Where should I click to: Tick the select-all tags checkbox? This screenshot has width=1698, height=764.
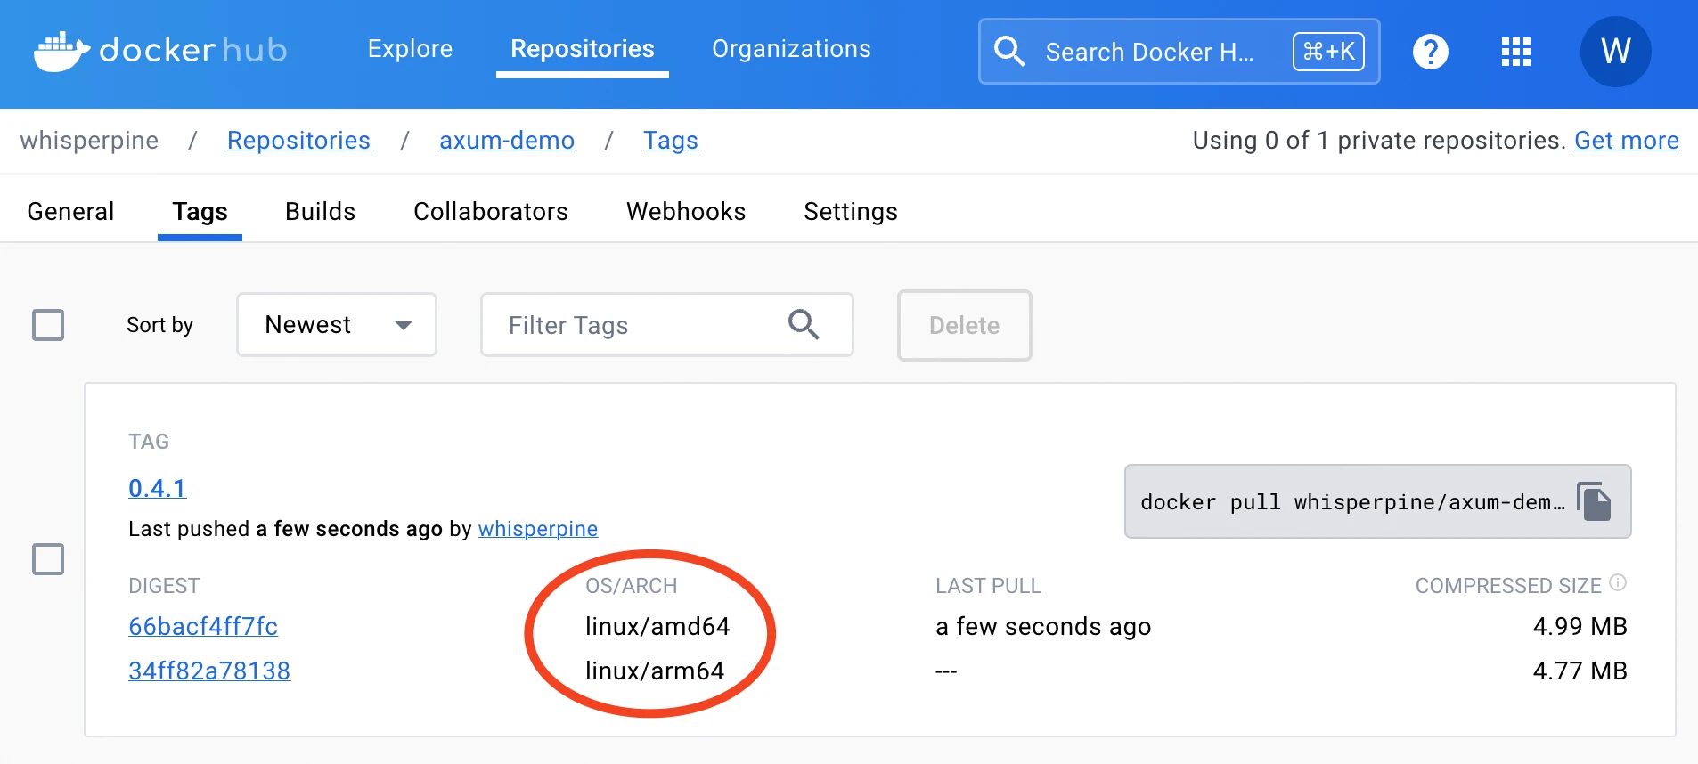(x=48, y=325)
